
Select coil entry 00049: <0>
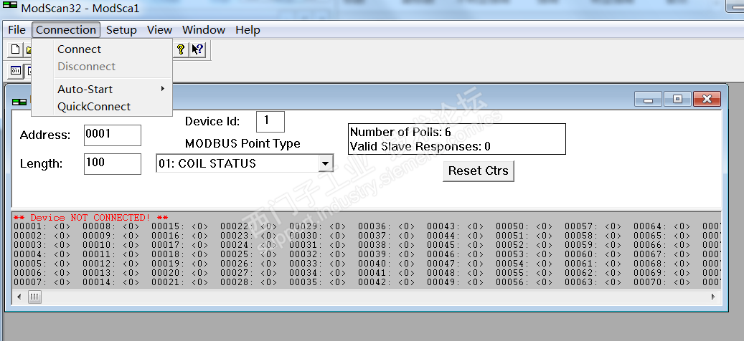tap(455, 282)
